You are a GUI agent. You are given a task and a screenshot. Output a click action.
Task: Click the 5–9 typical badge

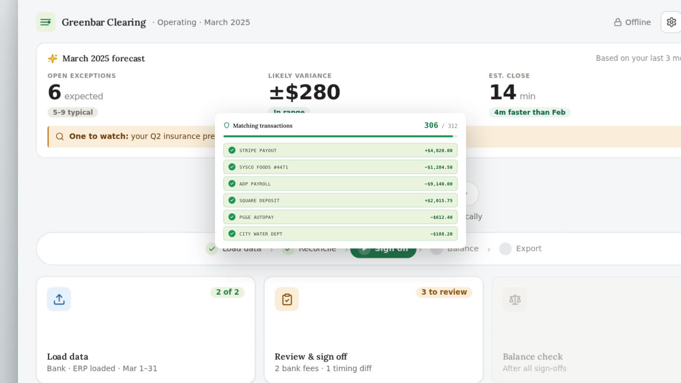[x=73, y=112]
